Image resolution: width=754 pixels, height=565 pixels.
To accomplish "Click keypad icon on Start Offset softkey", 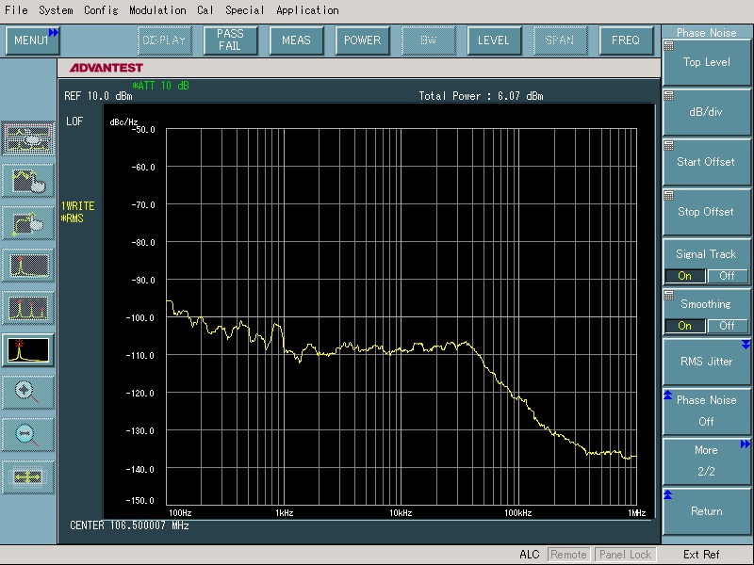I will point(669,146).
